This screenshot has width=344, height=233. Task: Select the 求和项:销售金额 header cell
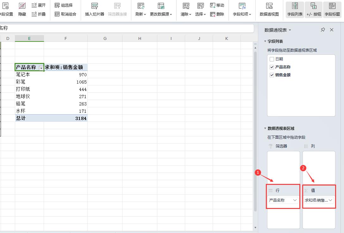coord(66,67)
